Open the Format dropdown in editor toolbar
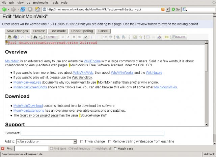Viewport: 216px width, 157px height. (52, 37)
